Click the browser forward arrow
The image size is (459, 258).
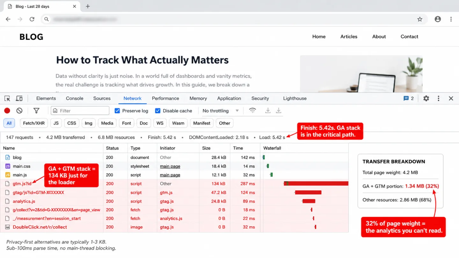click(x=20, y=19)
